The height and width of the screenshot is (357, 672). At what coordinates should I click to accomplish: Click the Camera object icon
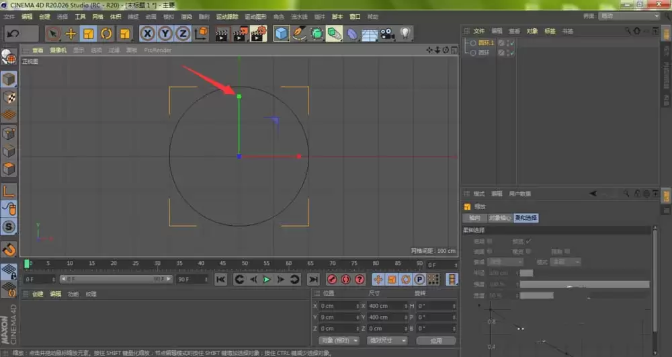coord(386,34)
